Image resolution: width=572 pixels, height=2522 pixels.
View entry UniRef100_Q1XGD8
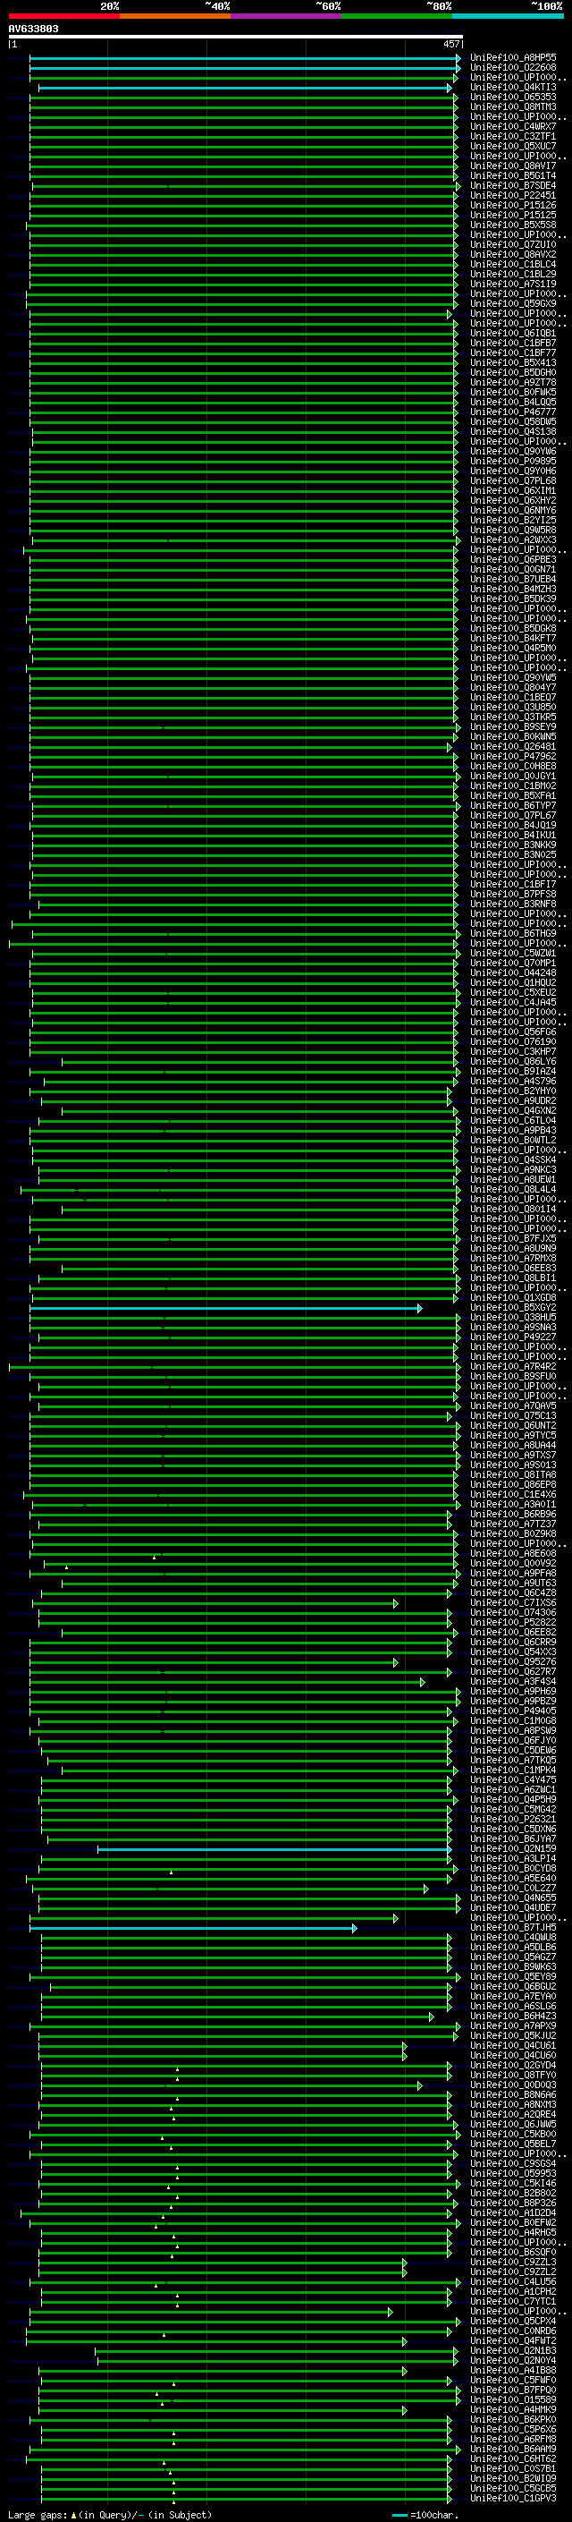point(512,1297)
